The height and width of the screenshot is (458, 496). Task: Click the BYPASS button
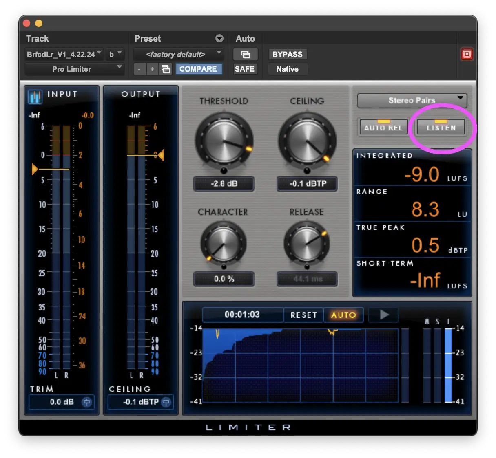(x=287, y=54)
